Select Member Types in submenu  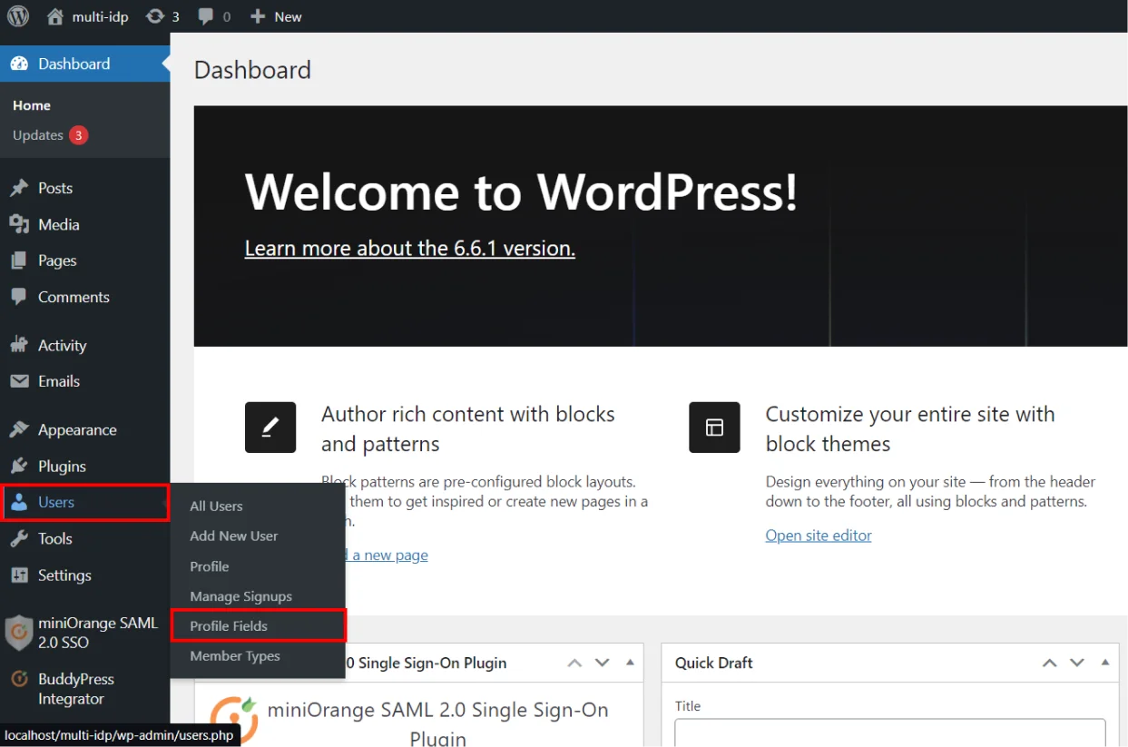[x=235, y=655]
